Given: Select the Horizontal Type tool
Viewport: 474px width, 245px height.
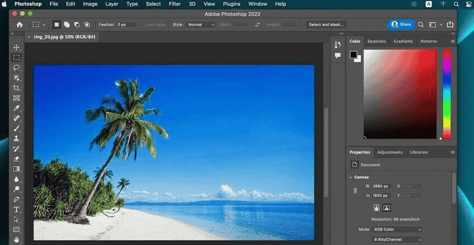Looking at the screenshot, I should (x=17, y=210).
